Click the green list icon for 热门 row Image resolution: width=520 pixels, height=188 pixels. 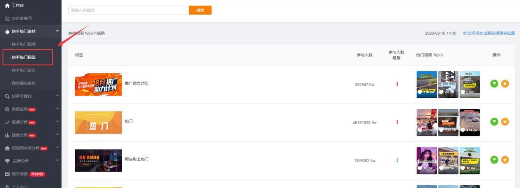[494, 122]
